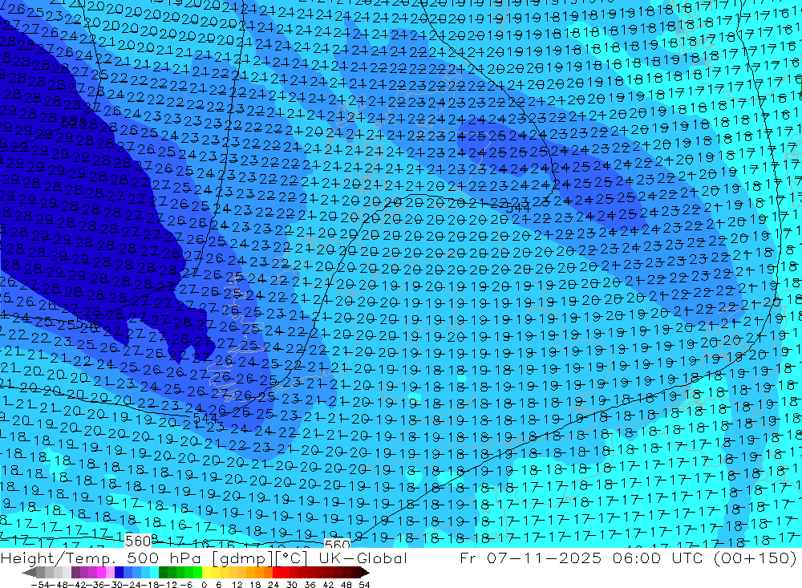The height and width of the screenshot is (588, 802).
Task: Click the '0' legend scale value
Action: click(204, 585)
